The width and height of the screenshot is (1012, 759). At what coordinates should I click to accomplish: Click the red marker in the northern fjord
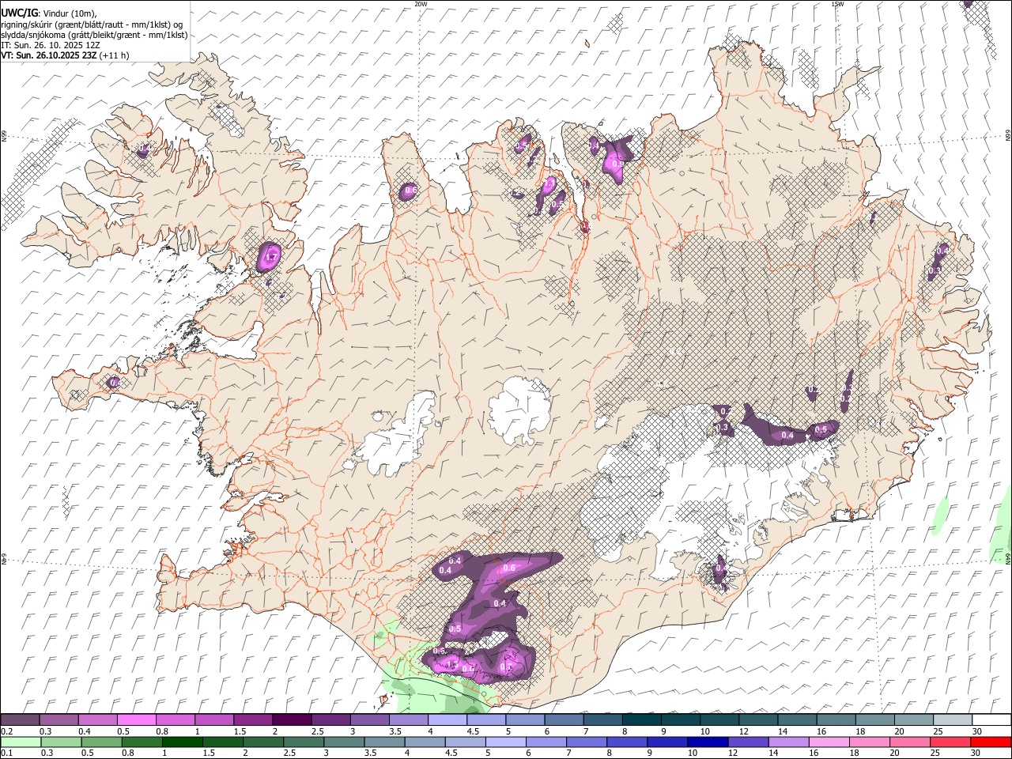[x=585, y=228]
